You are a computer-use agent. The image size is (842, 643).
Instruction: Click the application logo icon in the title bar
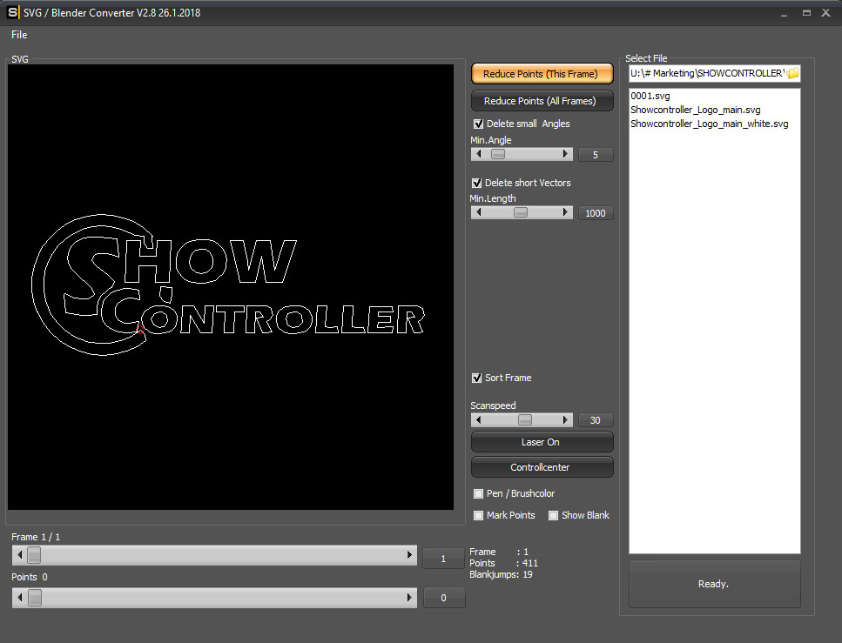click(x=11, y=12)
